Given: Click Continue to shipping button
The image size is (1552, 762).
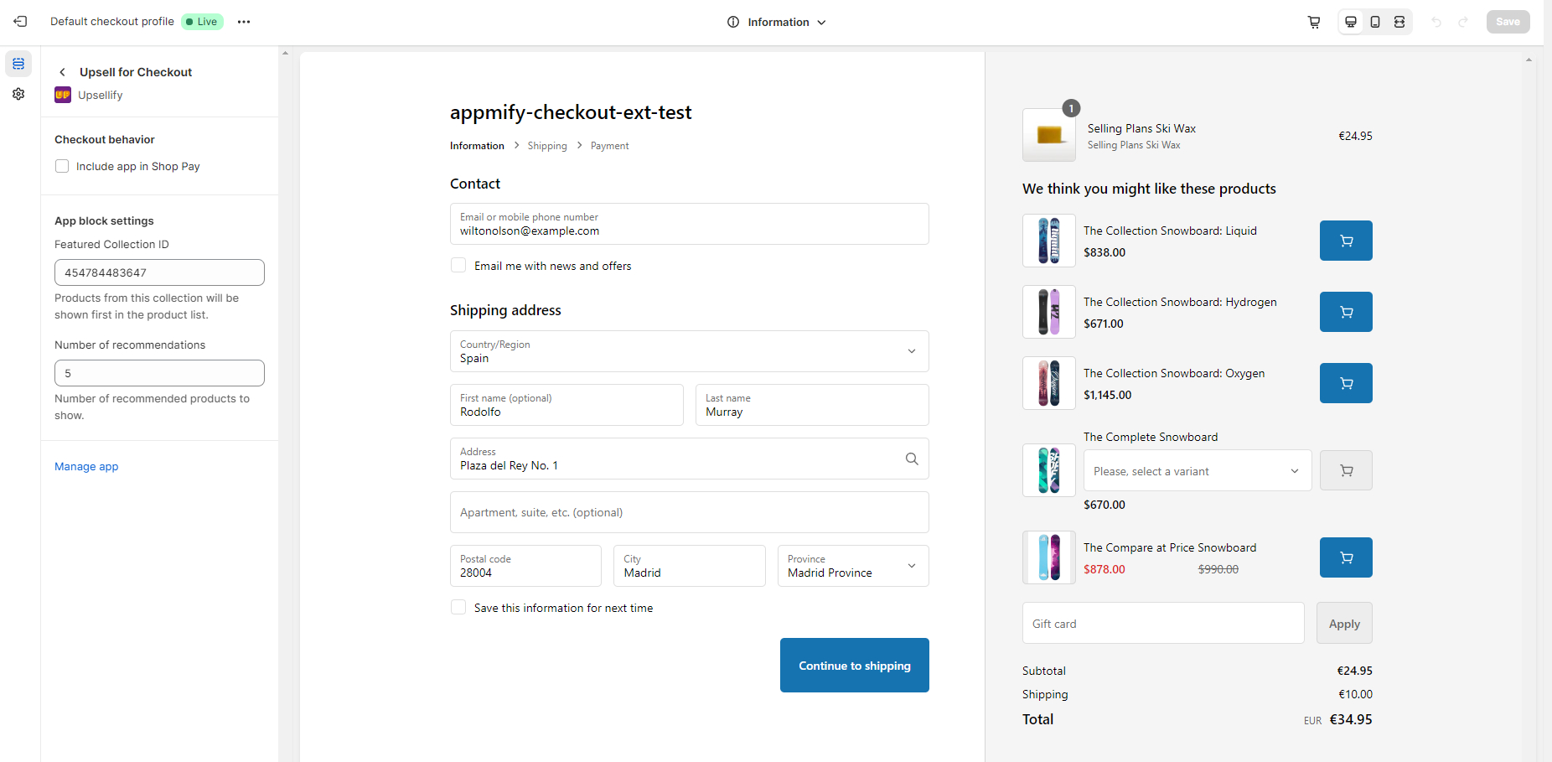Looking at the screenshot, I should coord(854,666).
